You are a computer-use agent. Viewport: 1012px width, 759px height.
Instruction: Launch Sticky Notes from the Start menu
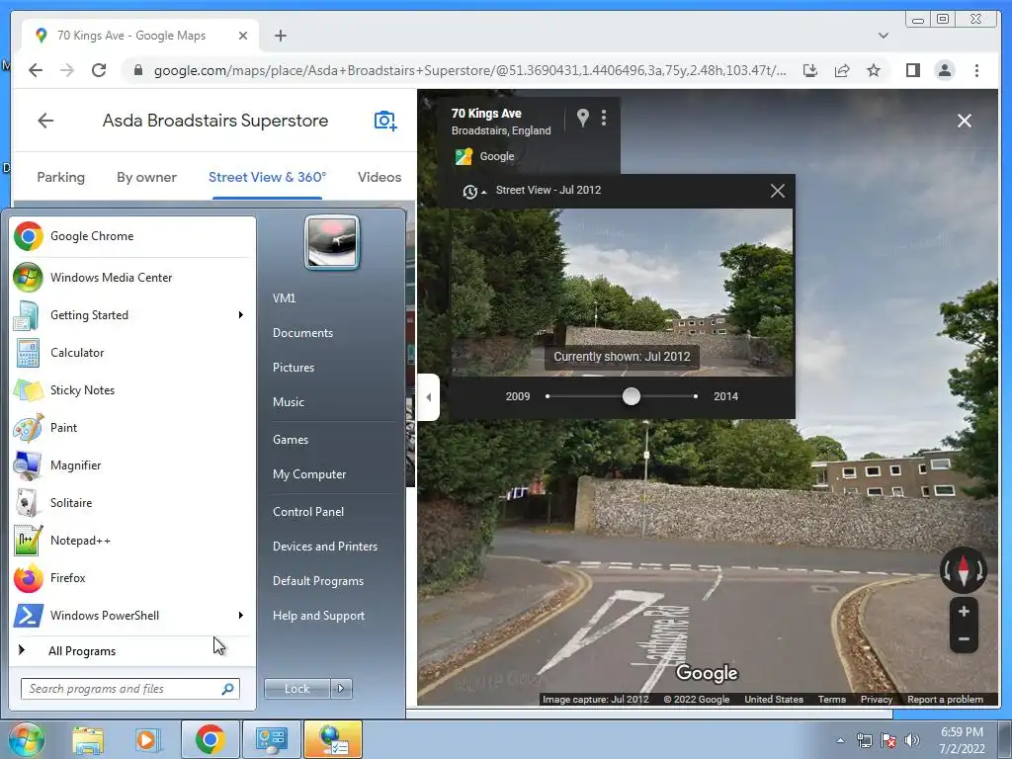[x=132, y=389]
